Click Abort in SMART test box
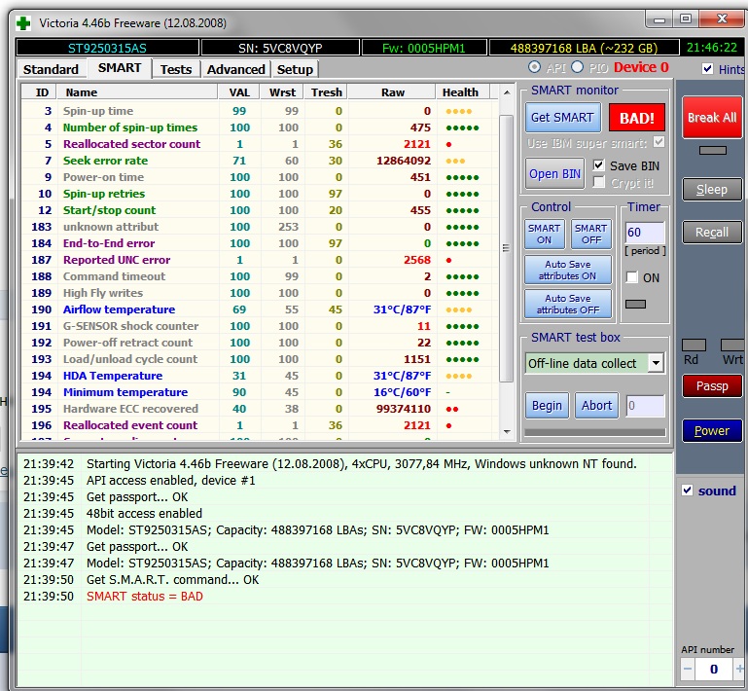This screenshot has width=748, height=691. click(x=596, y=406)
